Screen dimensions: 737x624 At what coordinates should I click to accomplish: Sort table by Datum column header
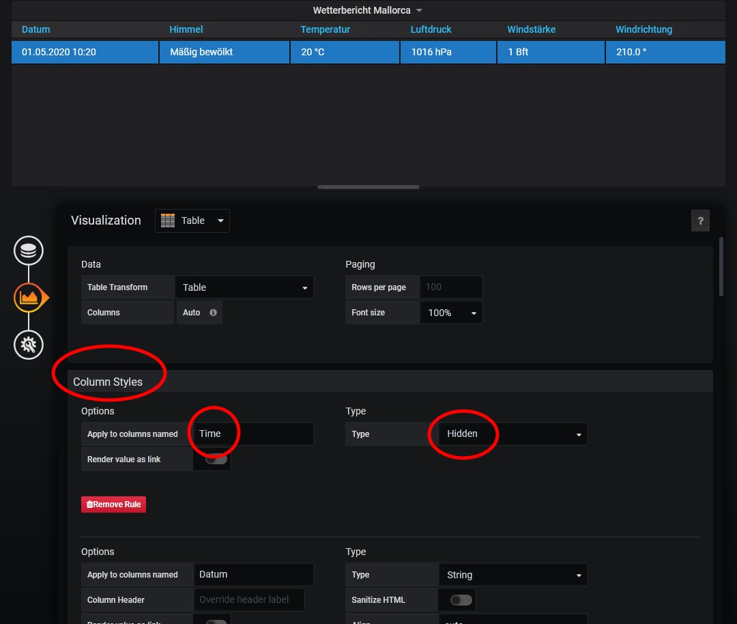(x=36, y=29)
